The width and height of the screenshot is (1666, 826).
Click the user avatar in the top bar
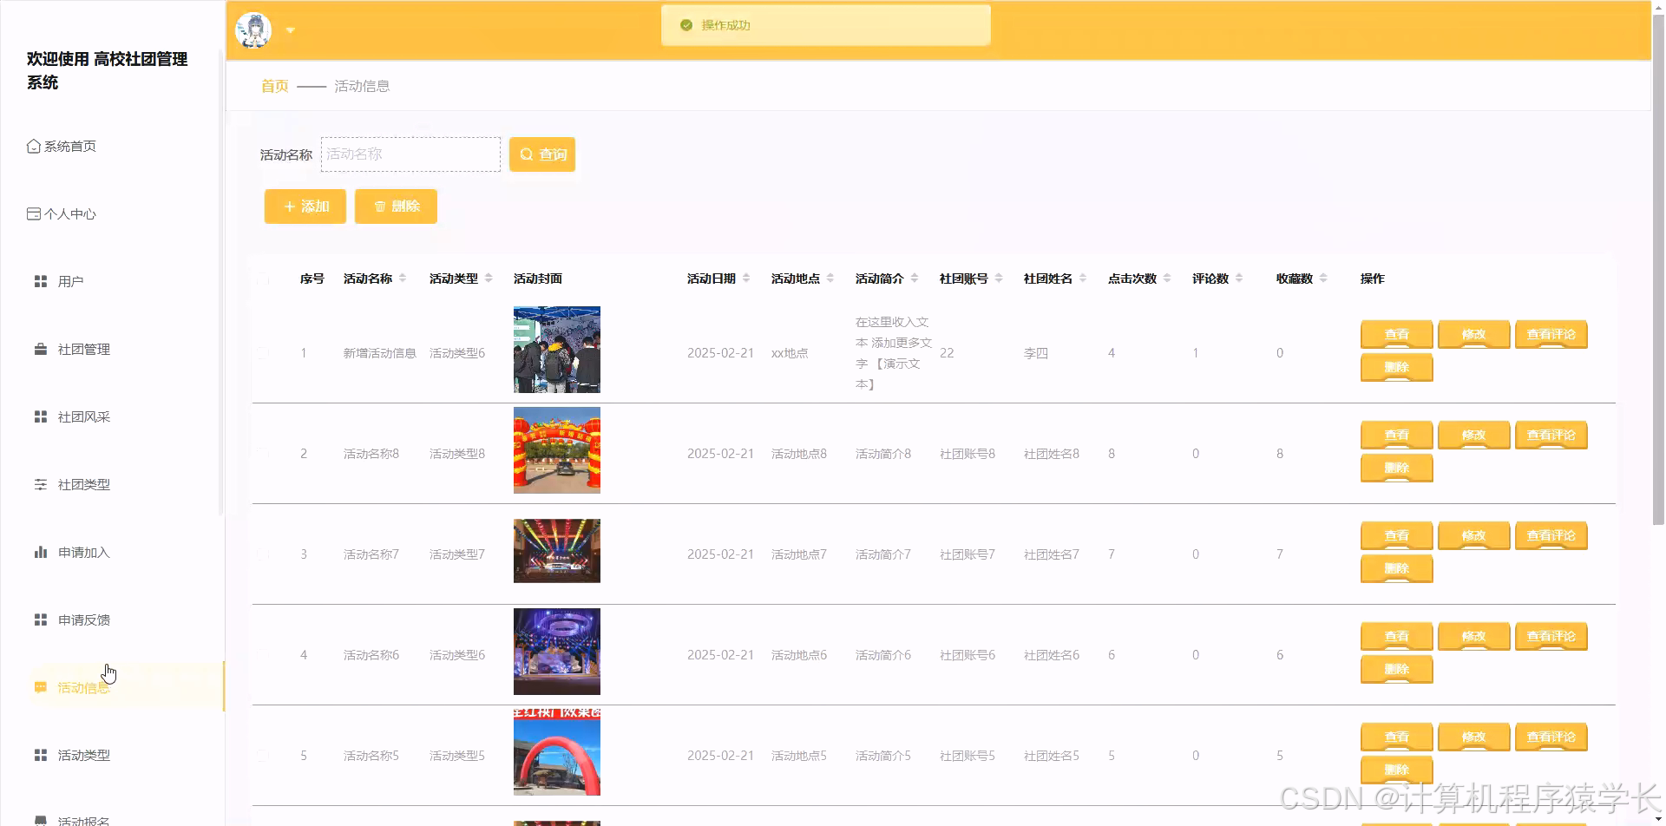click(253, 30)
